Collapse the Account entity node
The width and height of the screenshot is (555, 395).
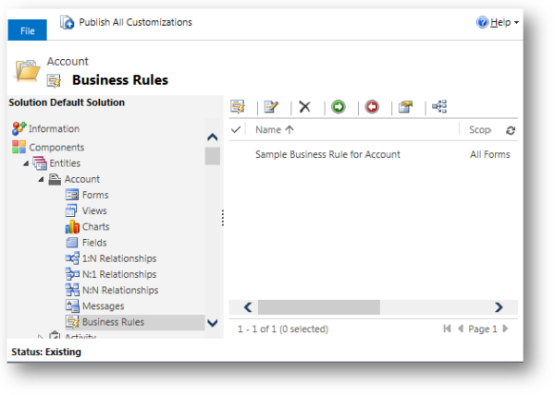pyautogui.click(x=41, y=179)
